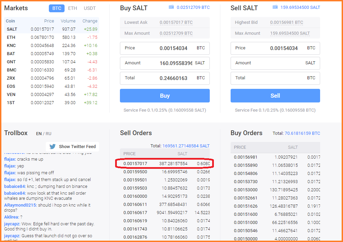This screenshot has height=242, width=343.
Task: Click Sell Max Amount 159.69534500 SALT
Action: tap(290, 33)
